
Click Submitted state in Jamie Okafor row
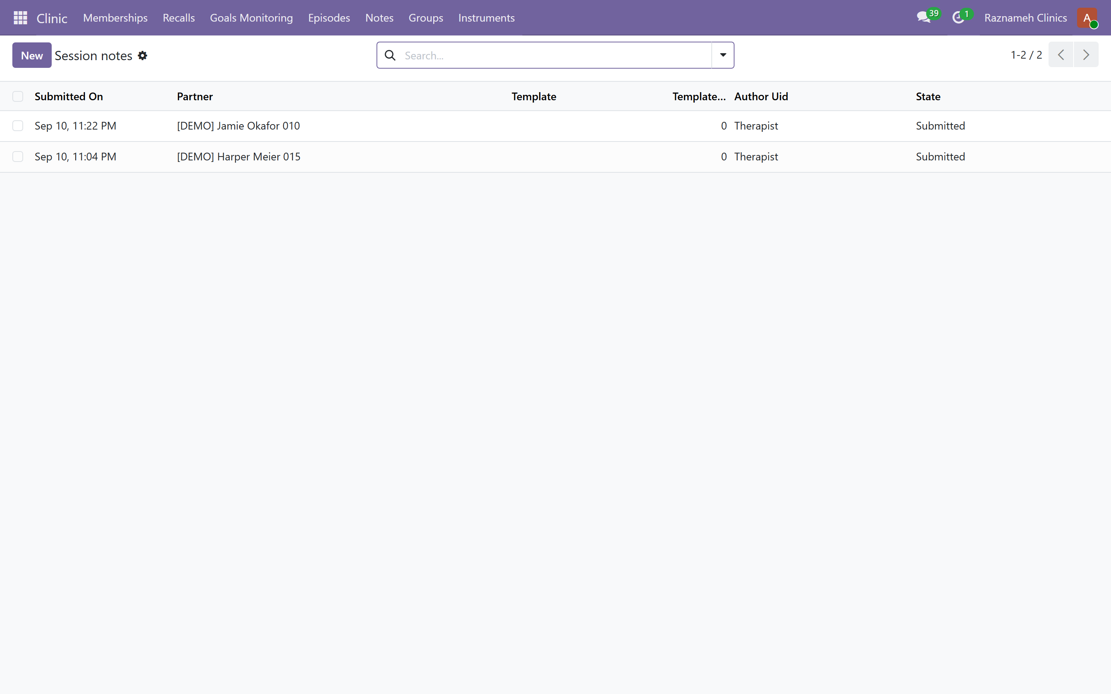click(940, 126)
